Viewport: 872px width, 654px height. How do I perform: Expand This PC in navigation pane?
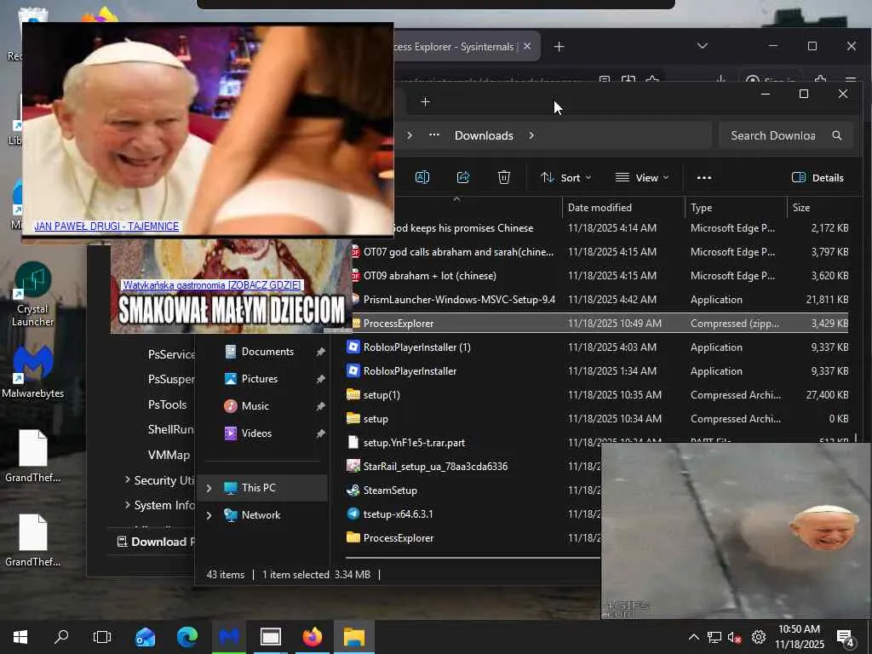209,488
